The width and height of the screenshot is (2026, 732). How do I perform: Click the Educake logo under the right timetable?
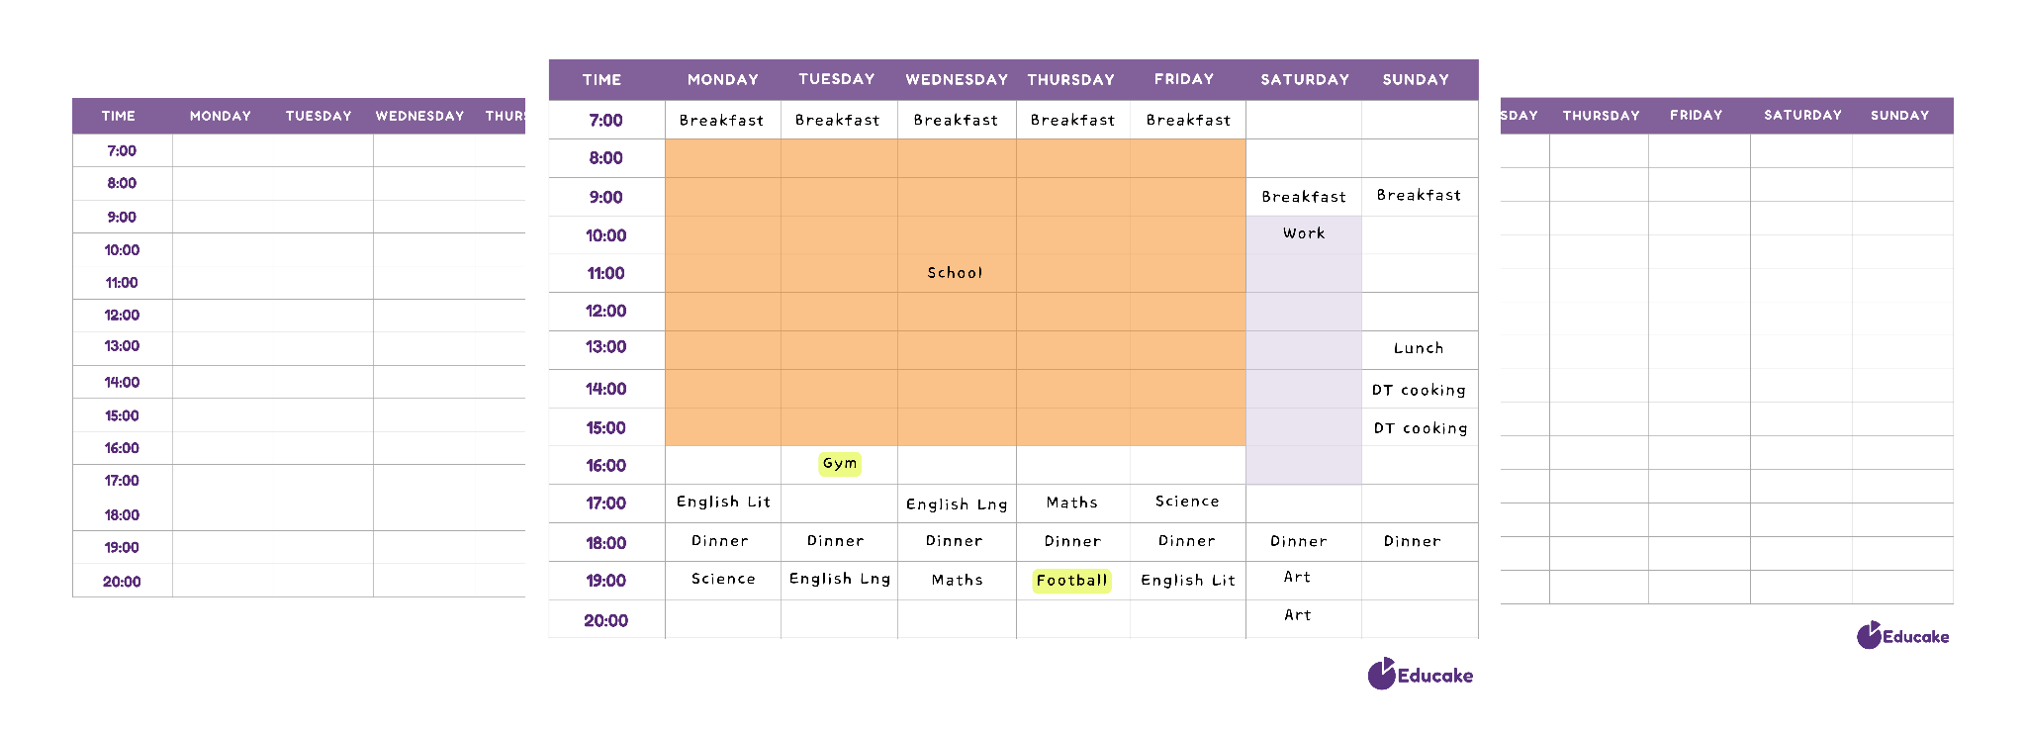[1903, 636]
